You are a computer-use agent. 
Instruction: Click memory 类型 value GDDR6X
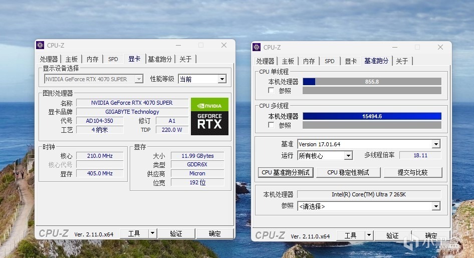click(197, 164)
